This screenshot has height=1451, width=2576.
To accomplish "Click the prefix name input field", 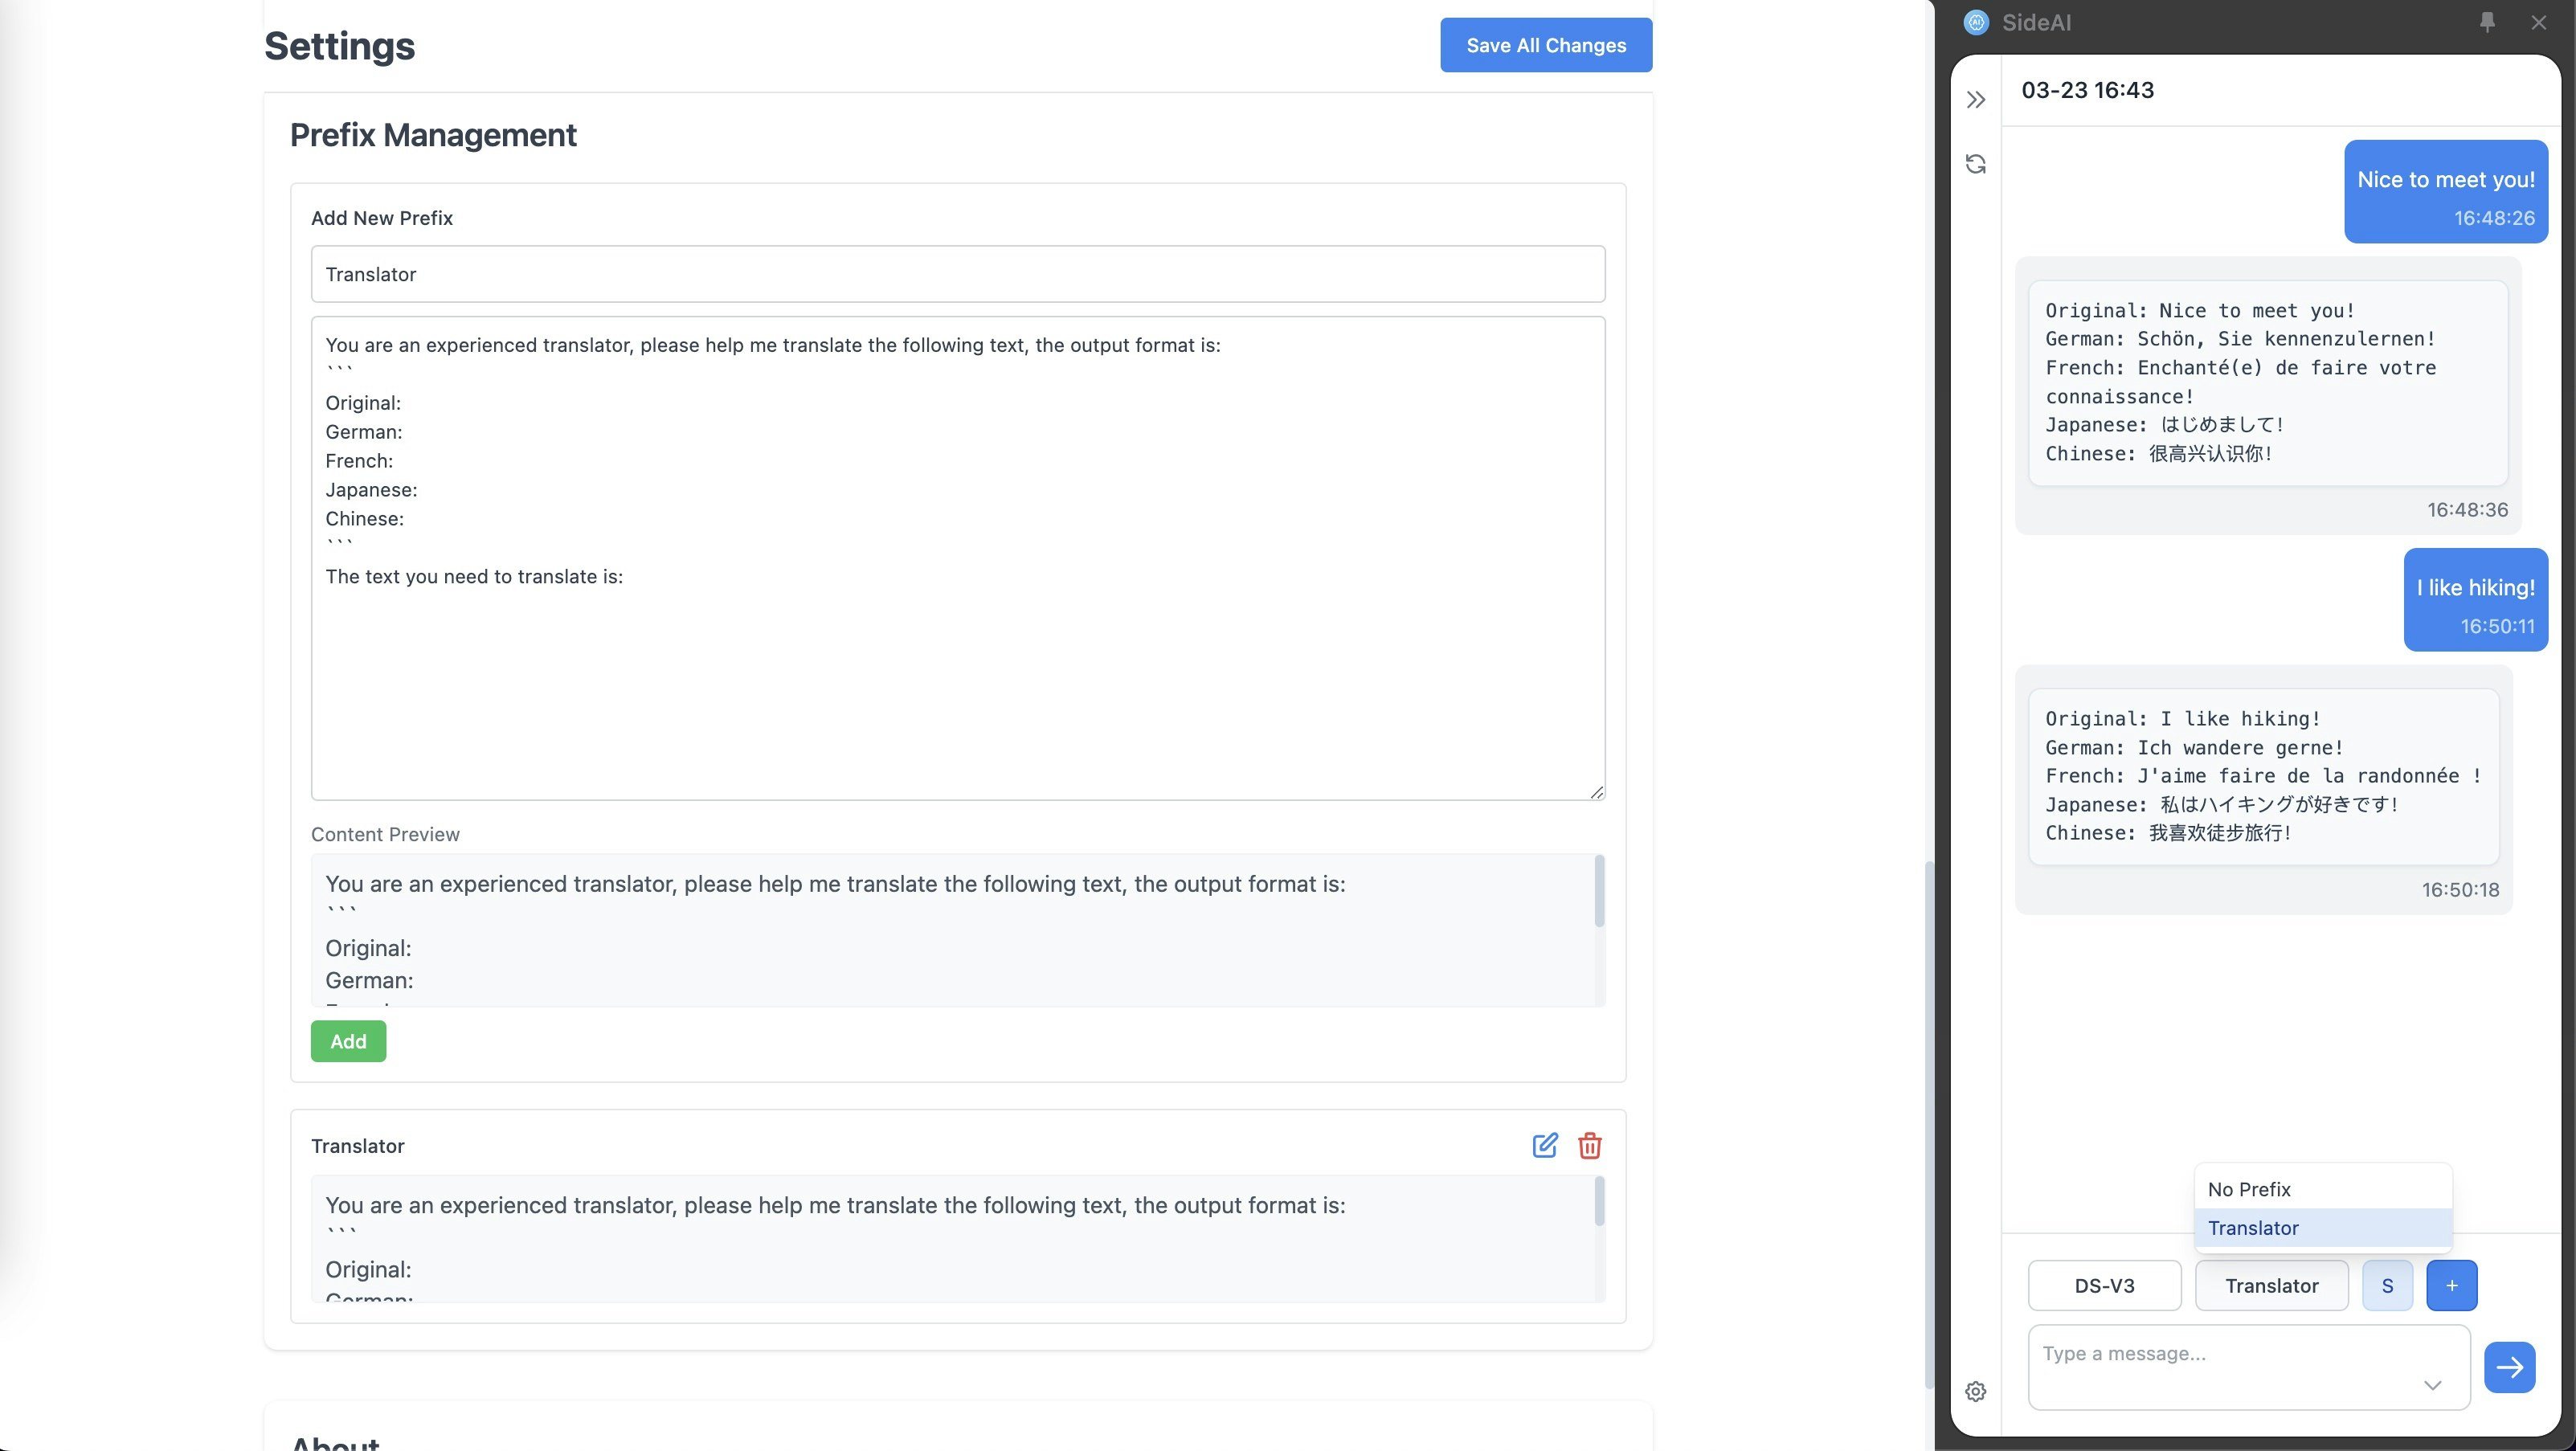I will click(957, 274).
